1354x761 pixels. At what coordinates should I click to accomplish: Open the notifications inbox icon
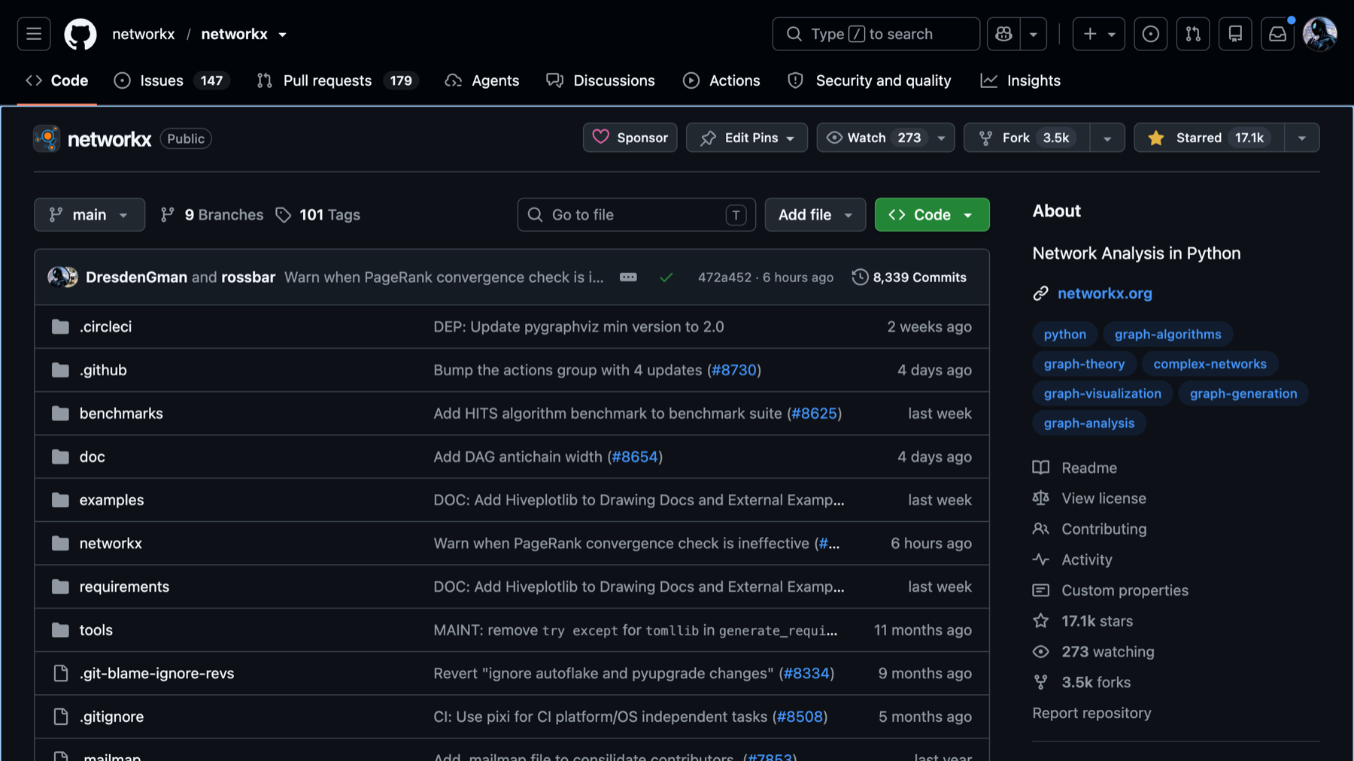1277,34
